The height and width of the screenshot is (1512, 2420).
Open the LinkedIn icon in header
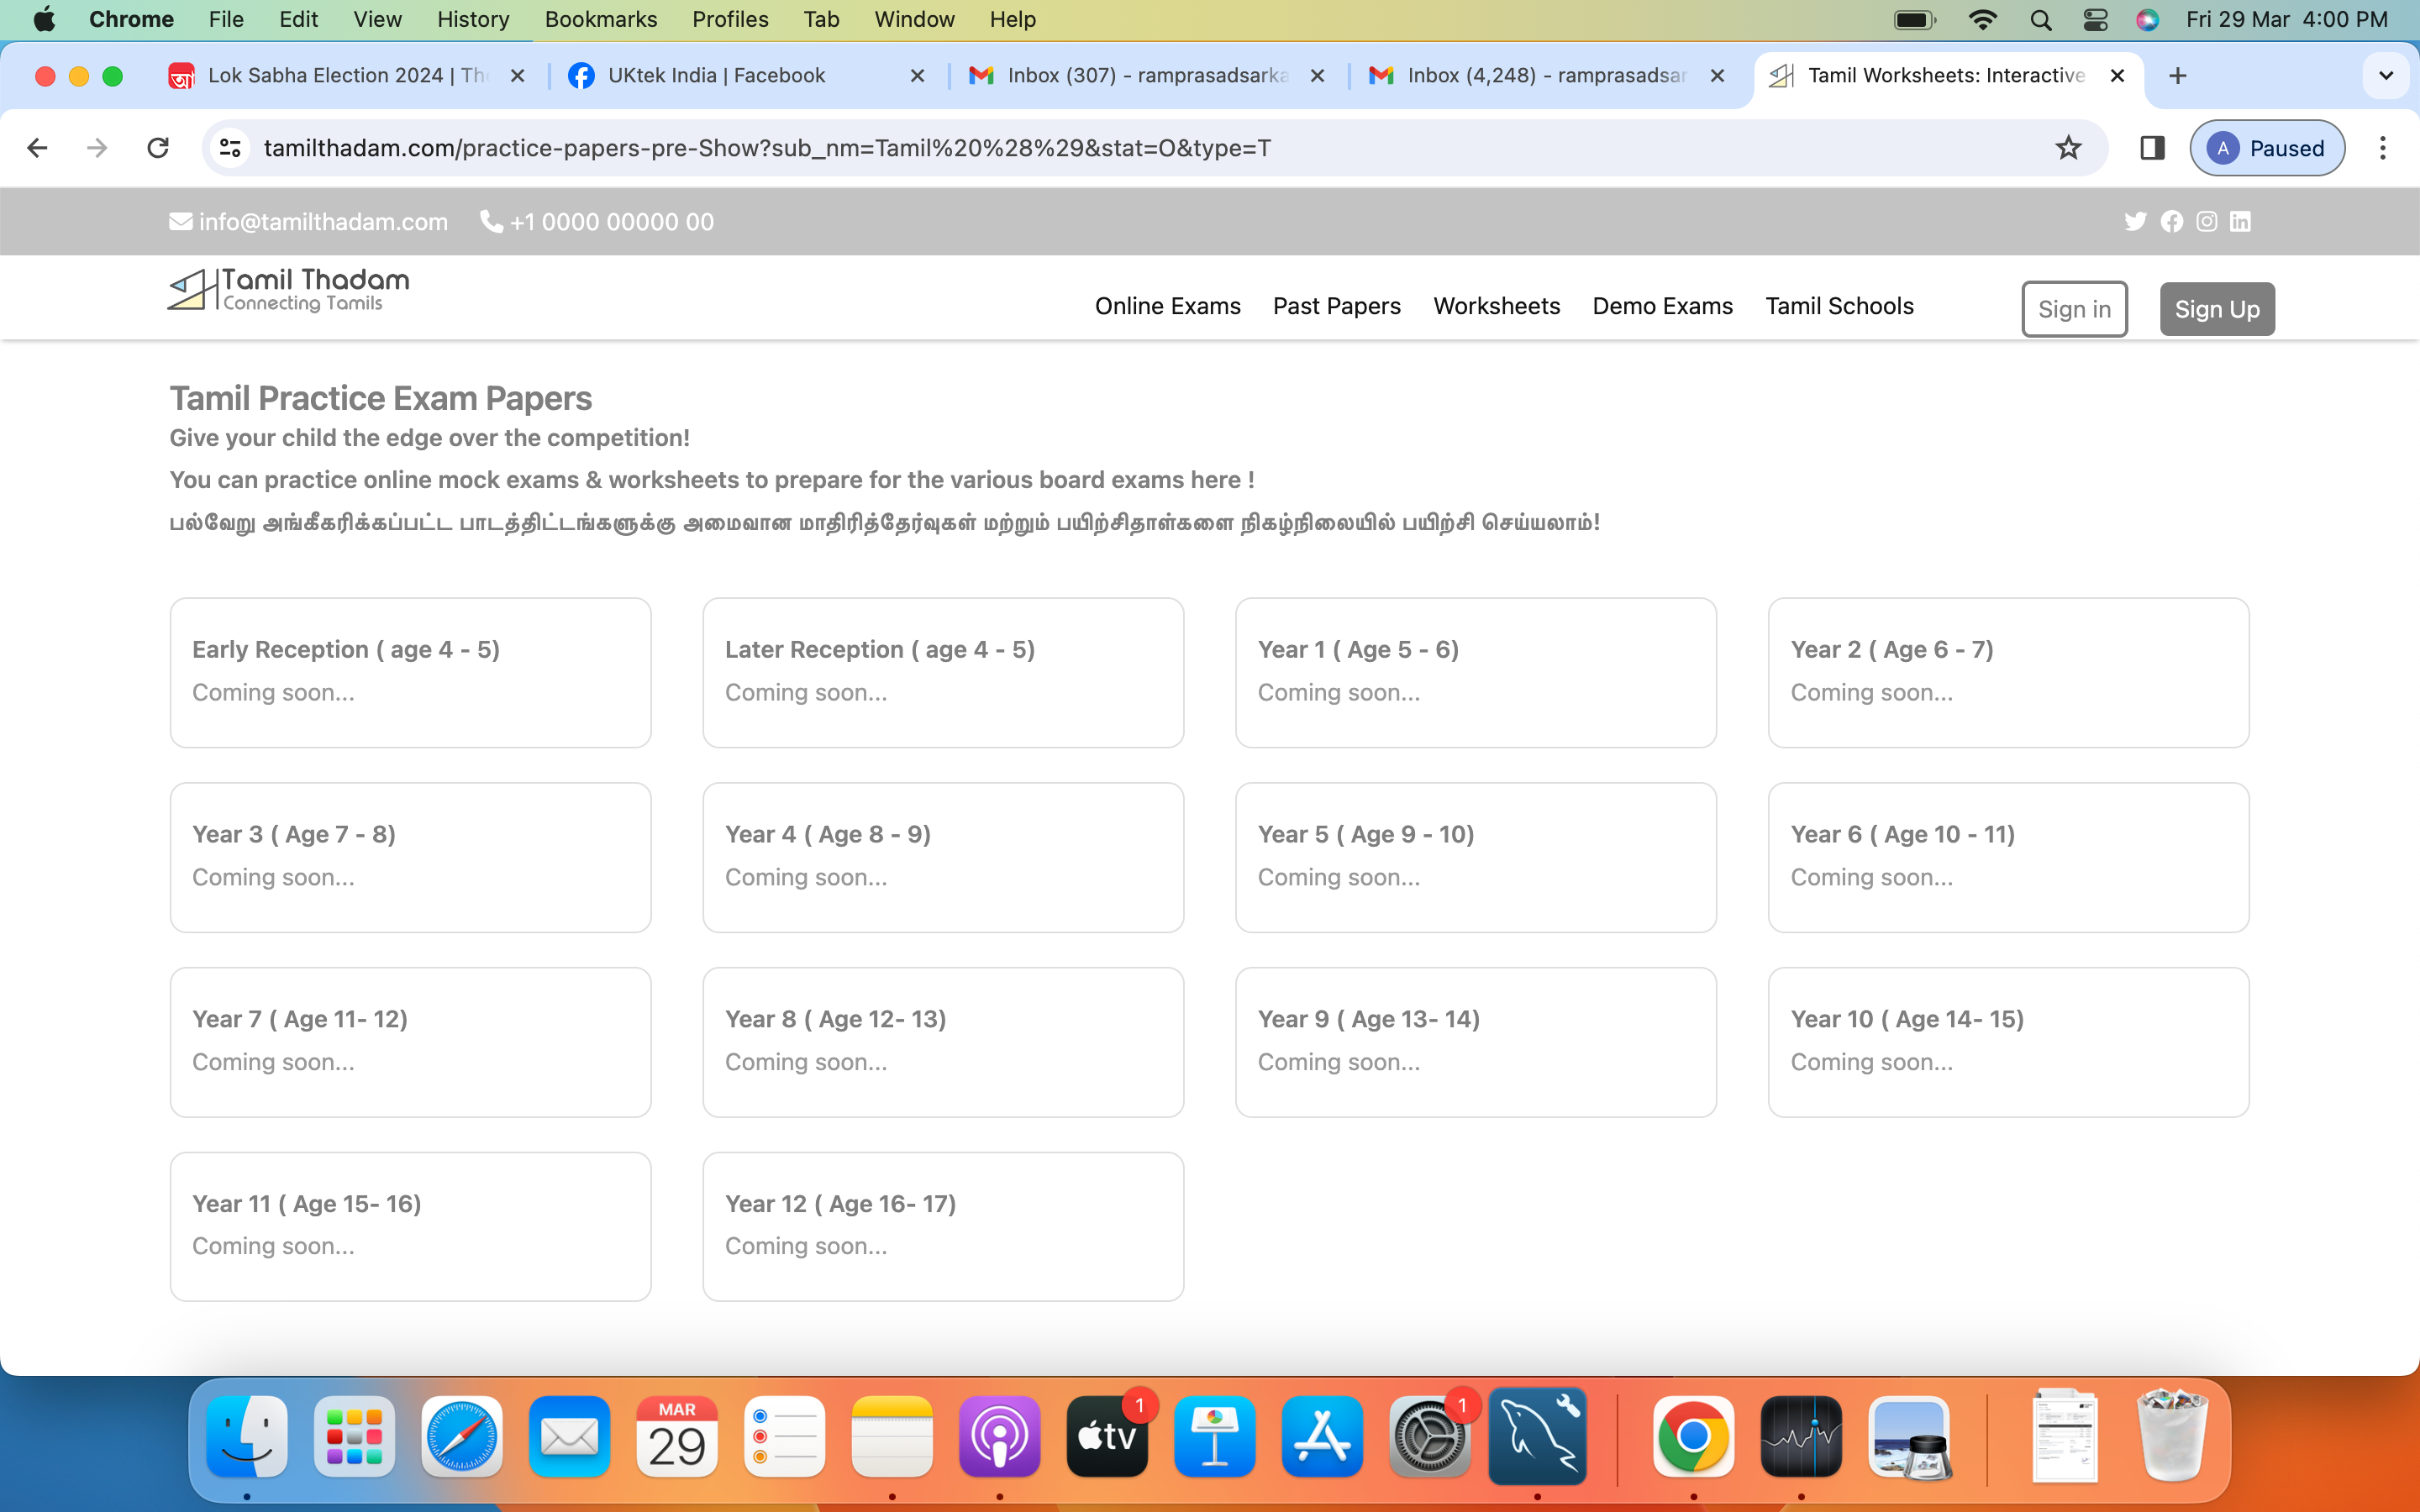[2240, 221]
